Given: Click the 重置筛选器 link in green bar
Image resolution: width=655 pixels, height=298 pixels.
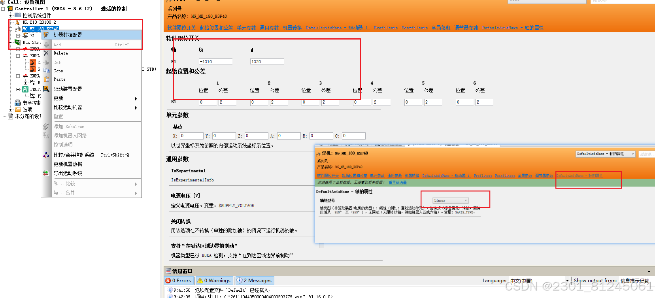Looking at the screenshot, I should pos(397,183).
